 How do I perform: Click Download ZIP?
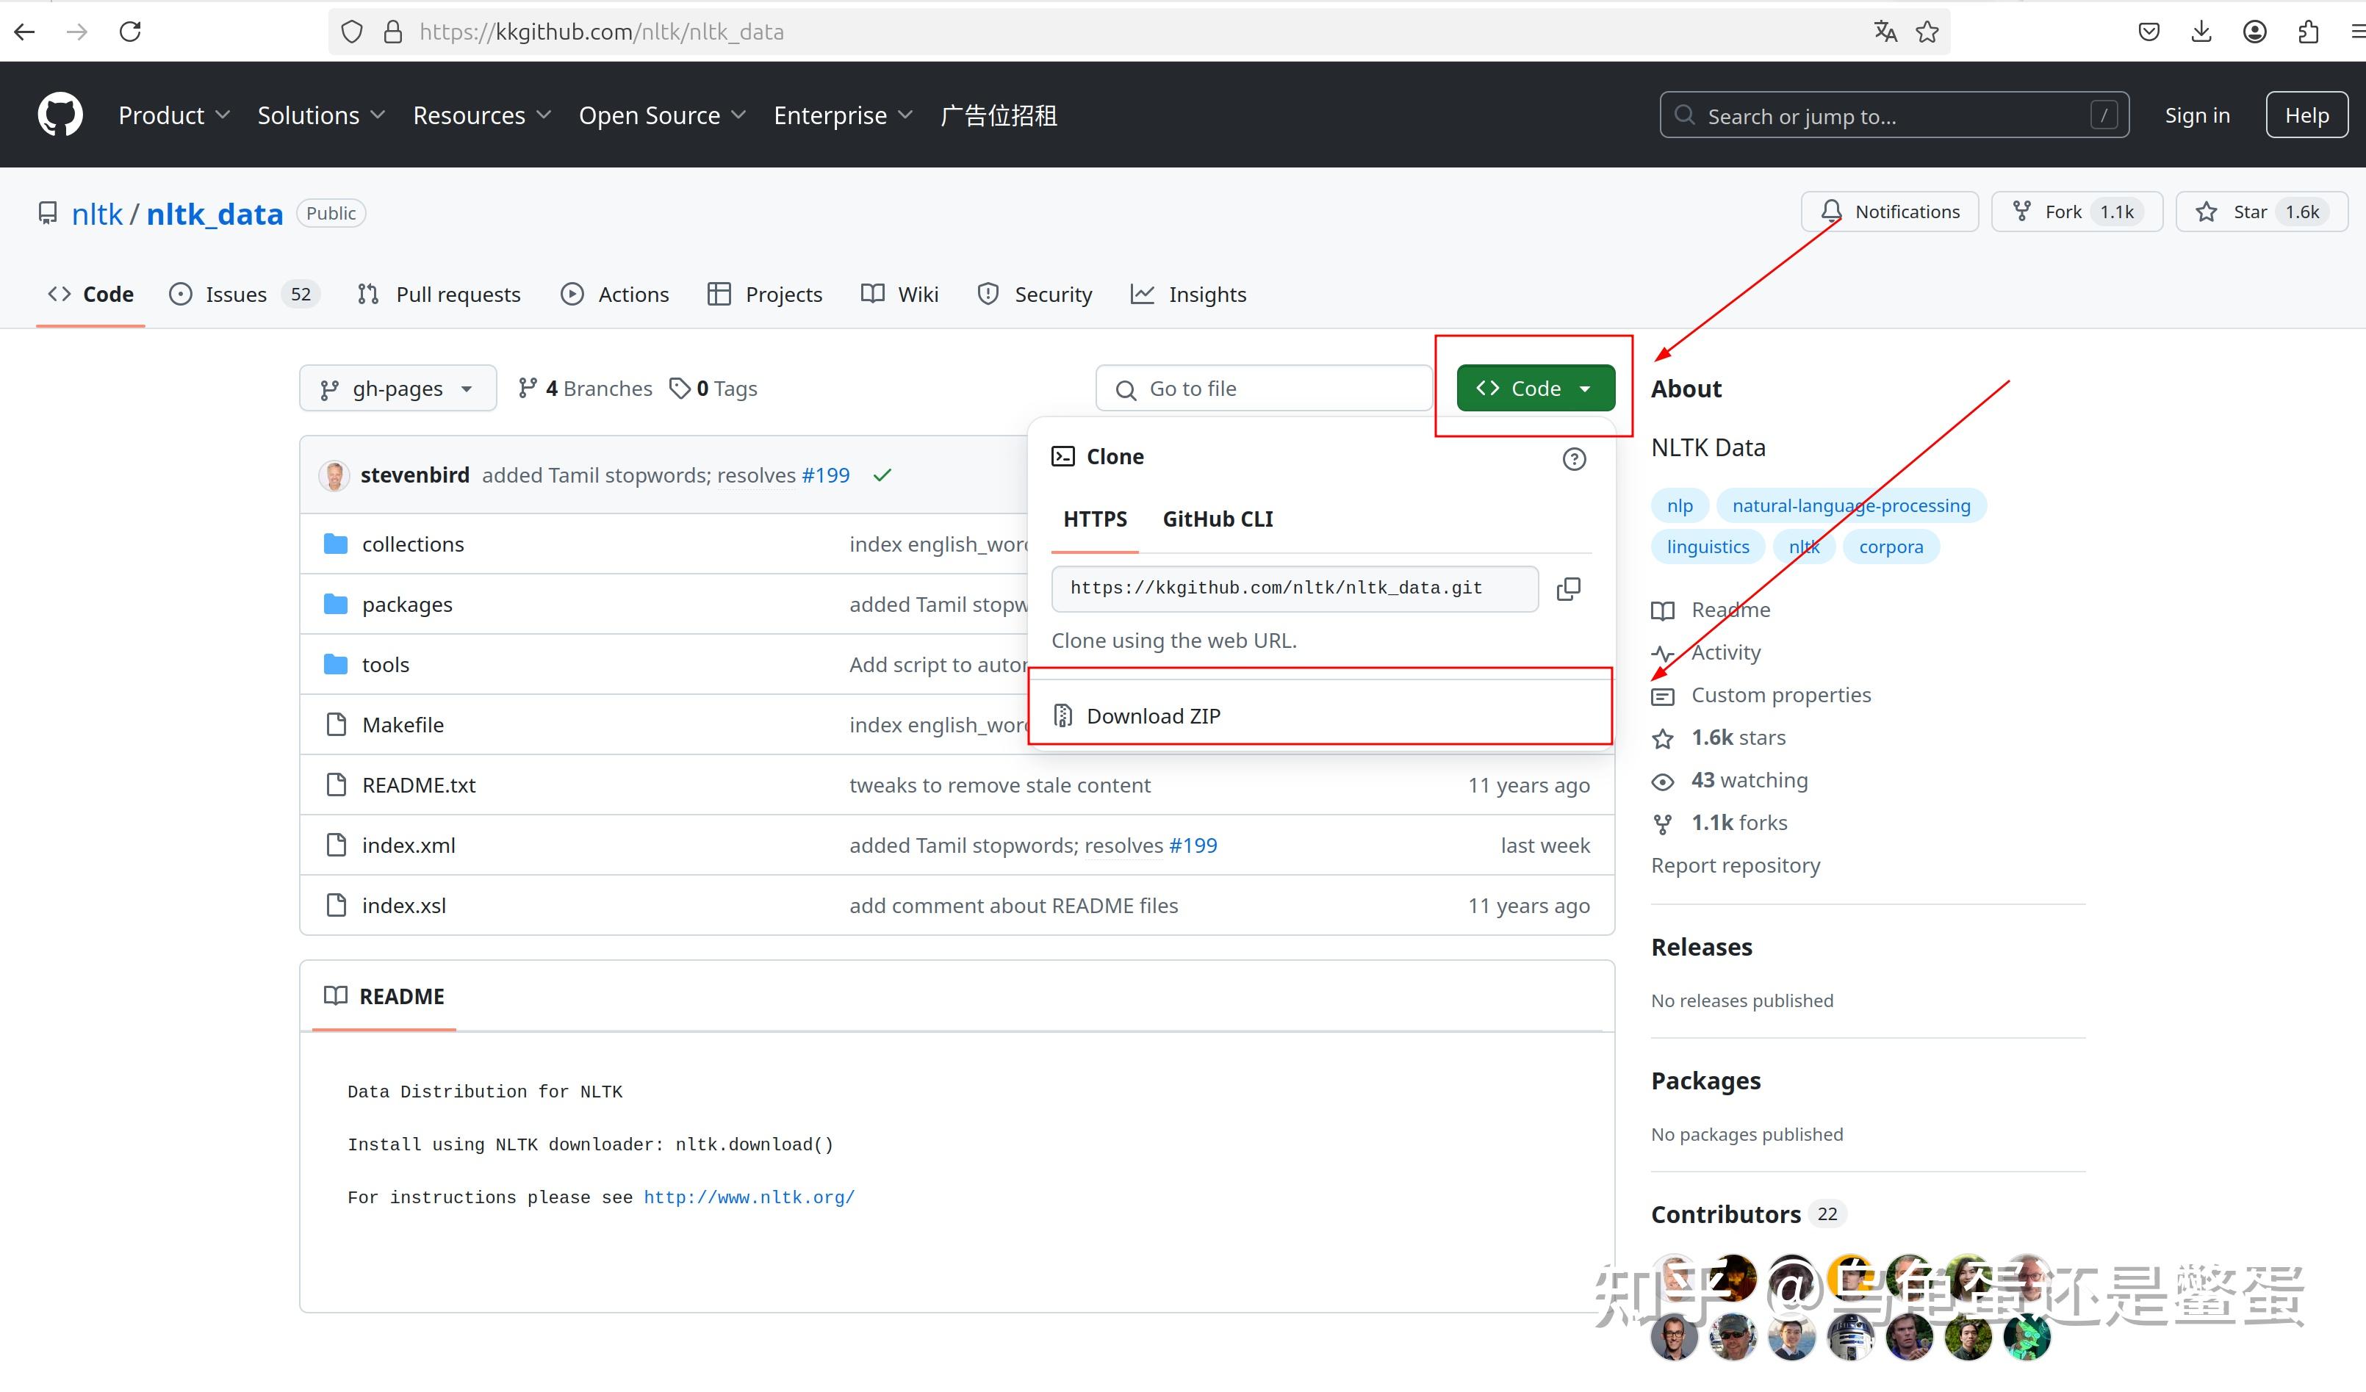coord(1153,716)
